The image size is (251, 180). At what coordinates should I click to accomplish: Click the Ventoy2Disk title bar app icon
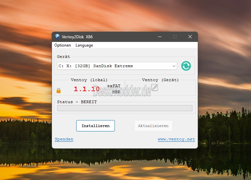tap(57, 37)
